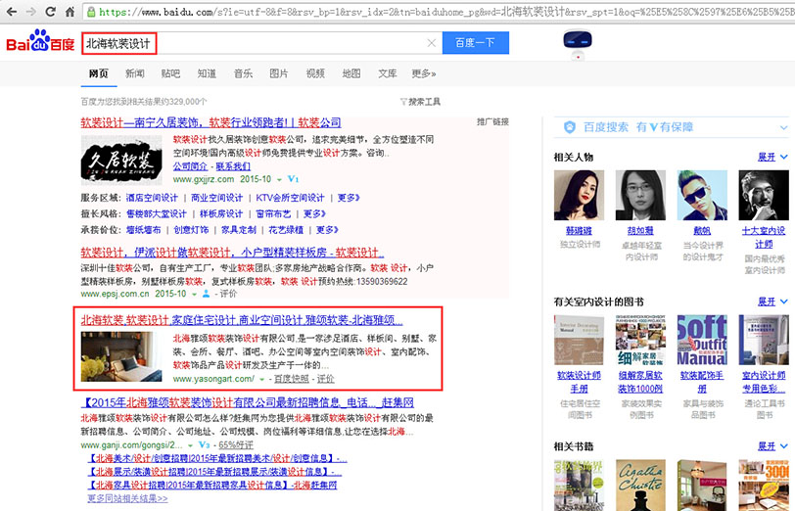This screenshot has height=511, width=795.
Task: Click Agatha Christie book cover
Action: click(x=641, y=486)
